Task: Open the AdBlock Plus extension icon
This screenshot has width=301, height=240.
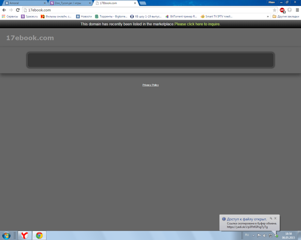Action: [x=282, y=10]
